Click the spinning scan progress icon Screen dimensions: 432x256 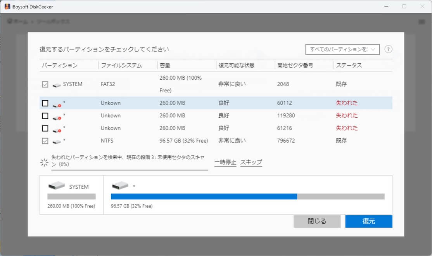[x=44, y=162]
